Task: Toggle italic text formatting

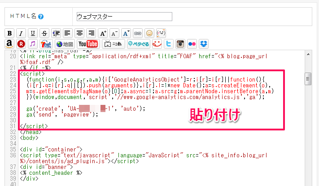Action: tap(21, 33)
